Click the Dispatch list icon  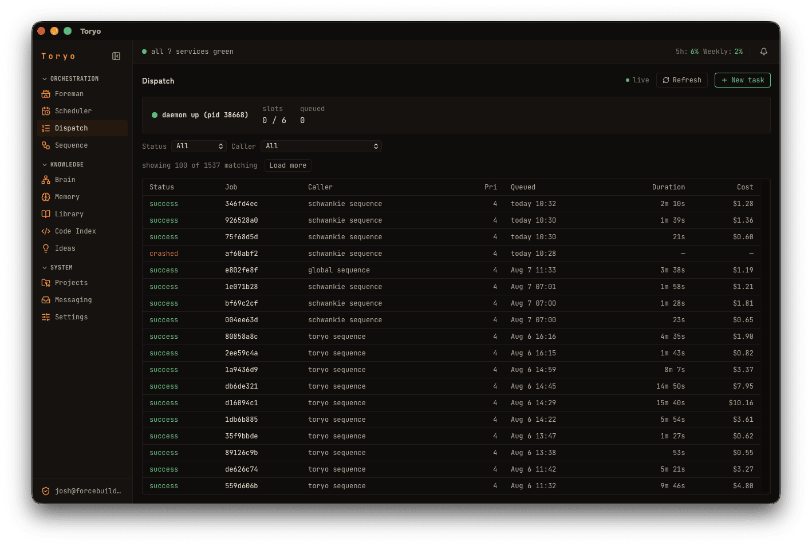click(x=46, y=128)
